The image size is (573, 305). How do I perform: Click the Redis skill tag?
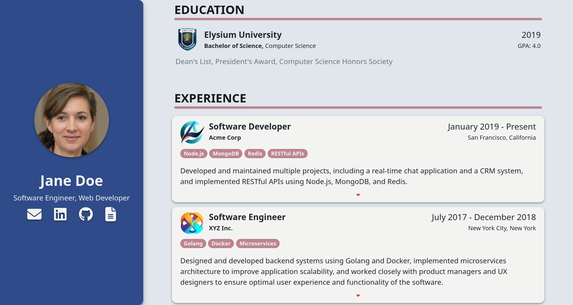pyautogui.click(x=255, y=154)
